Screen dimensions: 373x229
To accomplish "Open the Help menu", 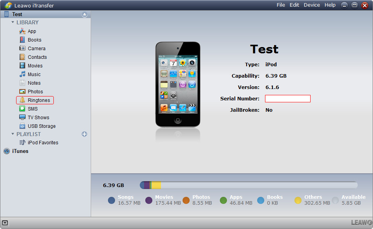I will click(330, 5).
